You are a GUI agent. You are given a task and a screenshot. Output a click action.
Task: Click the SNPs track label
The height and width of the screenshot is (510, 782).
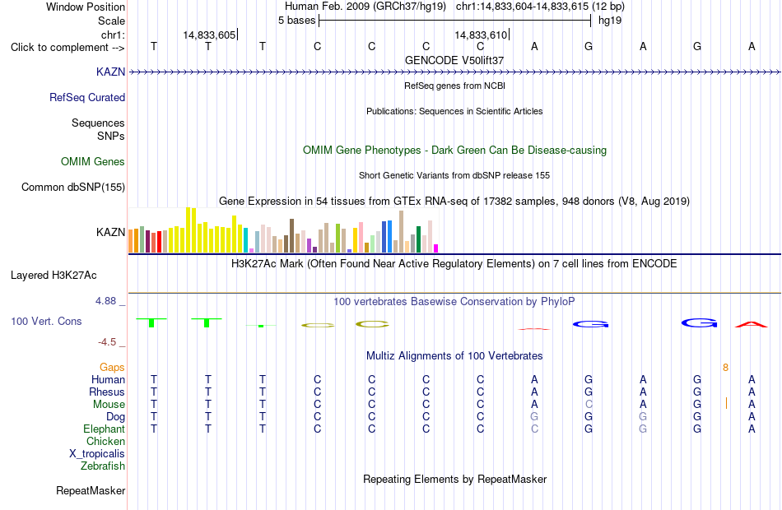tap(111, 136)
